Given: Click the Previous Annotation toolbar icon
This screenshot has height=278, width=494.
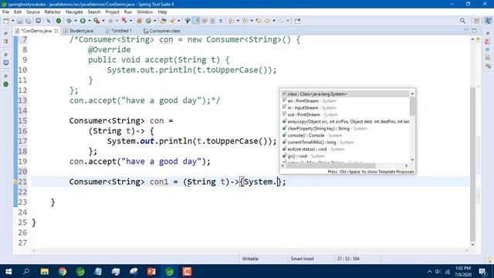Looking at the screenshot, I should tap(245, 21).
